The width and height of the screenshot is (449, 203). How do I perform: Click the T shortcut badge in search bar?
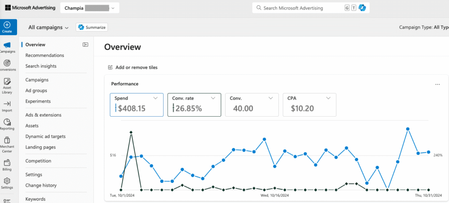tap(354, 8)
